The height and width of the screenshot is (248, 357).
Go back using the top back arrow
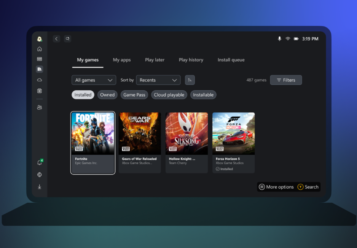tap(56, 39)
